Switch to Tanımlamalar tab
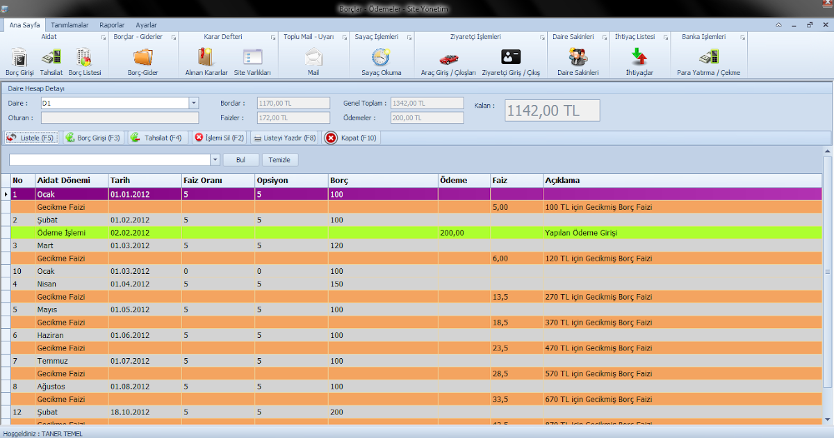Image resolution: width=834 pixels, height=438 pixels. tap(69, 24)
